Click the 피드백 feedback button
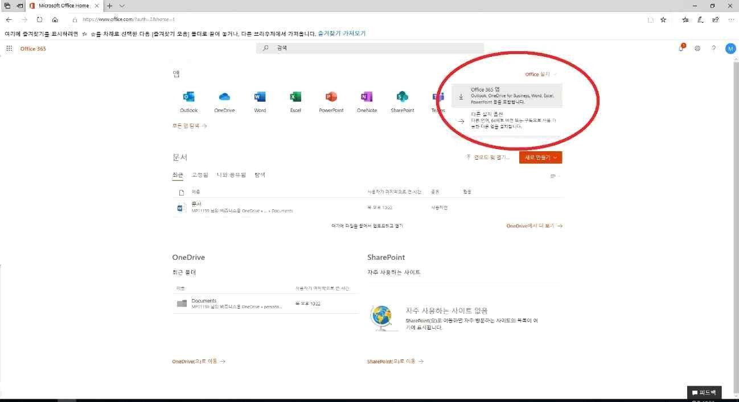The height and width of the screenshot is (402, 739). coord(704,392)
